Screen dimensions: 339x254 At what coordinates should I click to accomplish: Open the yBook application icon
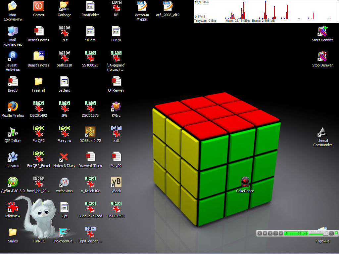116,182
